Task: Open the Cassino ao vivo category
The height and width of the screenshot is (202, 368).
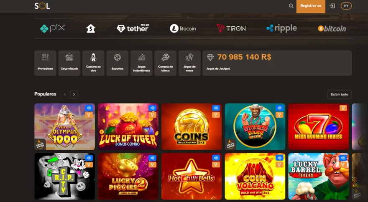Action: point(93,63)
